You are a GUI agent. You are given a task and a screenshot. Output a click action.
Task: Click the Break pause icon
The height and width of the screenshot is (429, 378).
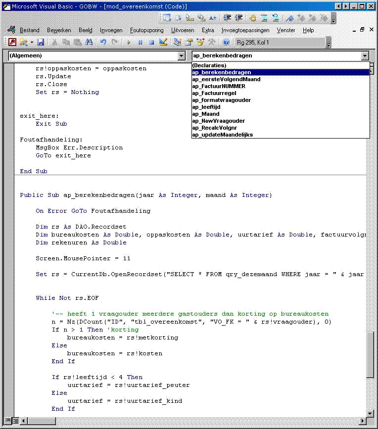pos(140,43)
